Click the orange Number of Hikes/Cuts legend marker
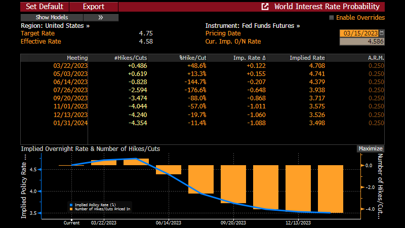This screenshot has height=228, width=405. pyautogui.click(x=70, y=209)
